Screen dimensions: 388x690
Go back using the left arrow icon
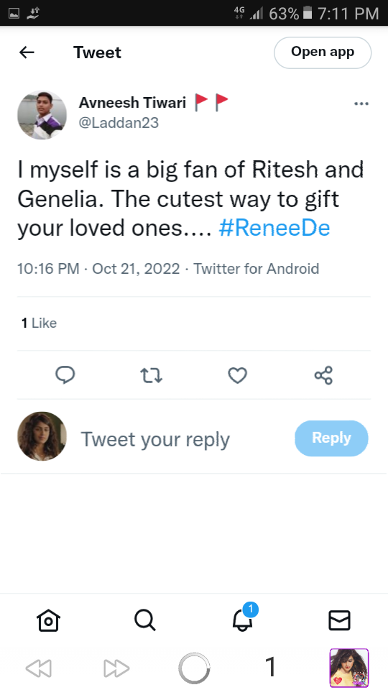pyautogui.click(x=27, y=52)
